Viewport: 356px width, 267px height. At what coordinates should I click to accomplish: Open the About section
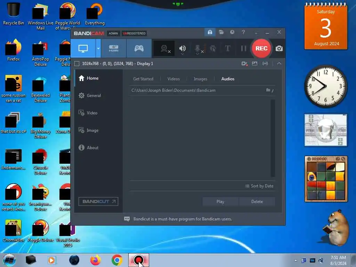pyautogui.click(x=98, y=147)
